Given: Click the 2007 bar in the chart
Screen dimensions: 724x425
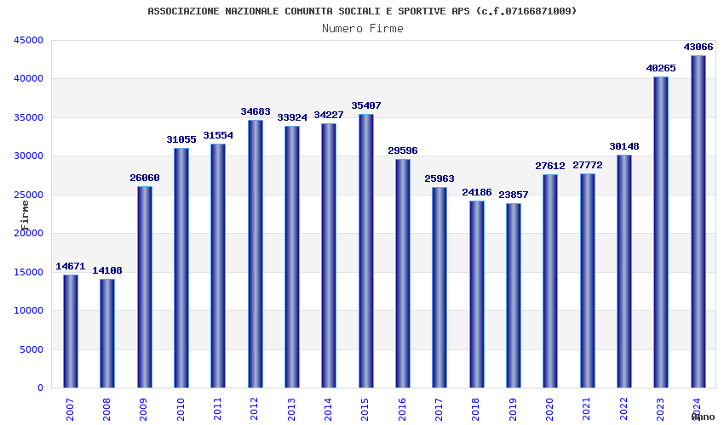Looking at the screenshot, I should (x=71, y=331).
